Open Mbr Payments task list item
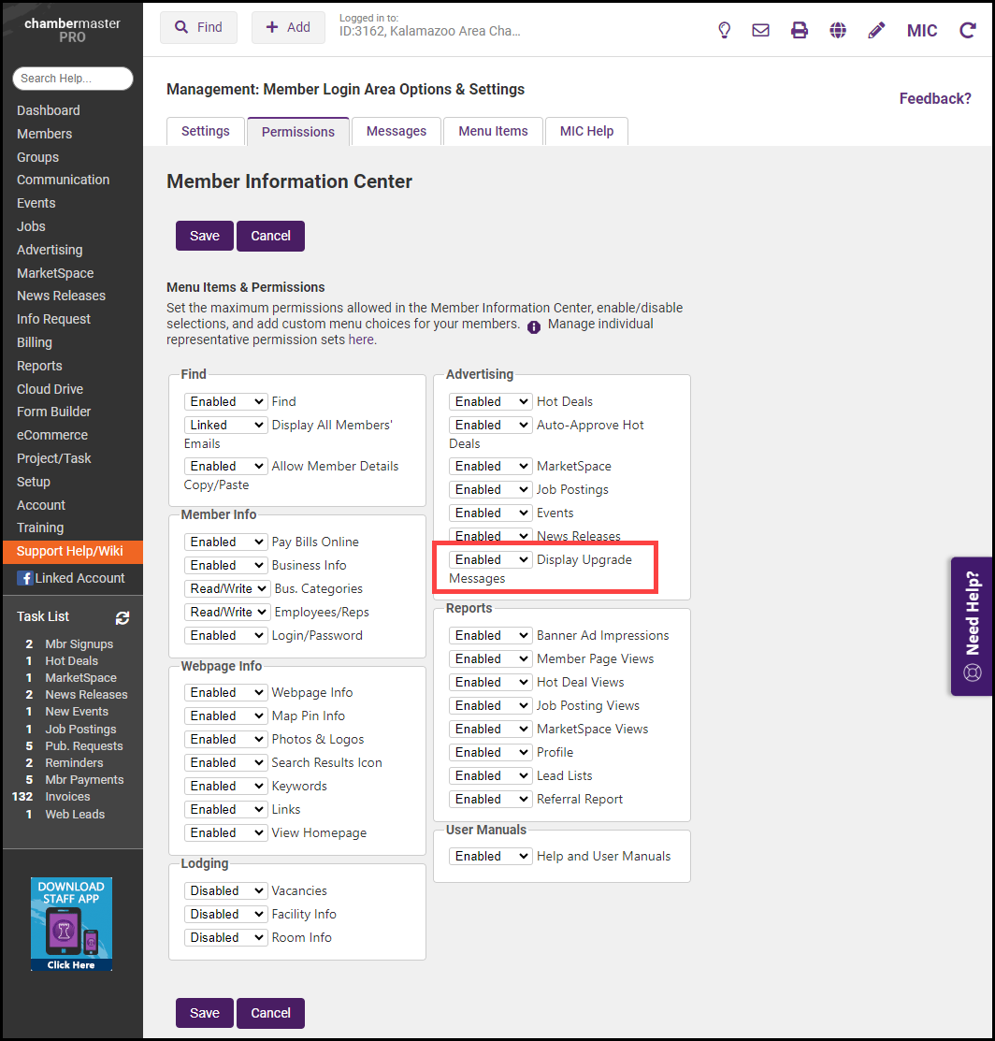This screenshot has width=995, height=1041. pos(84,780)
